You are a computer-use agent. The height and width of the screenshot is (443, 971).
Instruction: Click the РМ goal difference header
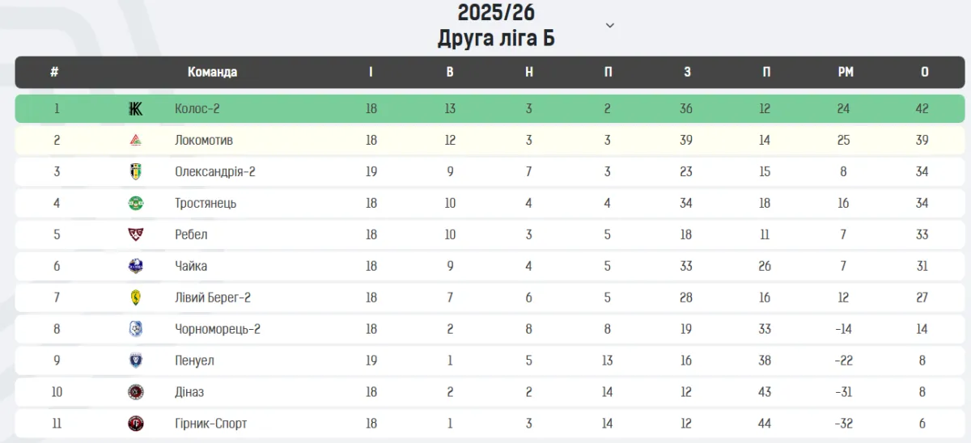click(846, 72)
